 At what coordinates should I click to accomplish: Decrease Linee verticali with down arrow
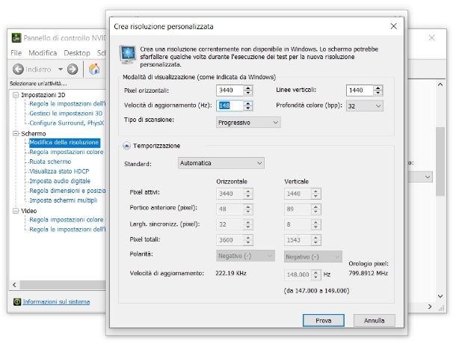[x=378, y=93]
